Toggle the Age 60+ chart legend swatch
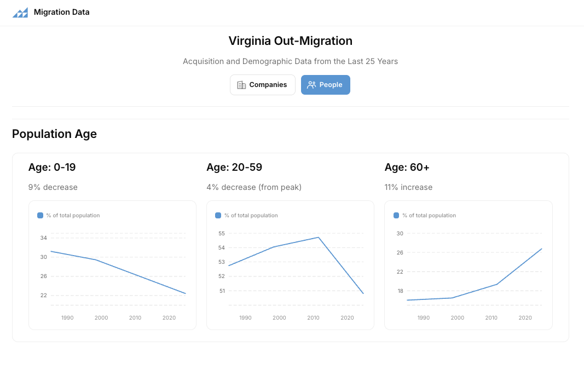This screenshot has height=370, width=584. click(396, 215)
